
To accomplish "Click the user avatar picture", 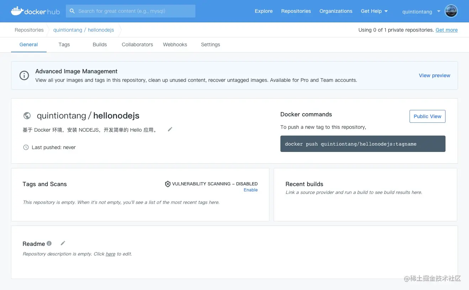I will tap(451, 11).
